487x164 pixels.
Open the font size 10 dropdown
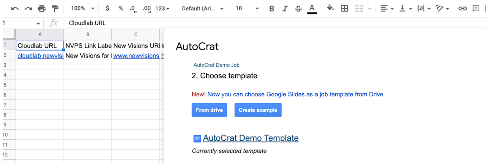point(247,9)
